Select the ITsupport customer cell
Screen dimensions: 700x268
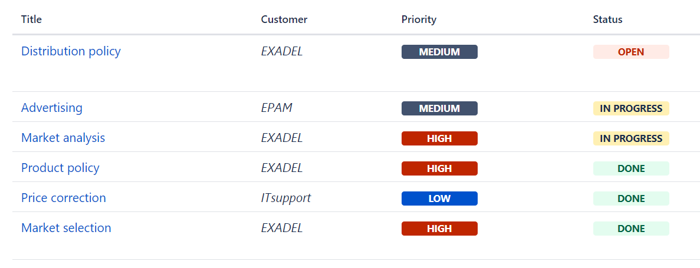coord(286,198)
